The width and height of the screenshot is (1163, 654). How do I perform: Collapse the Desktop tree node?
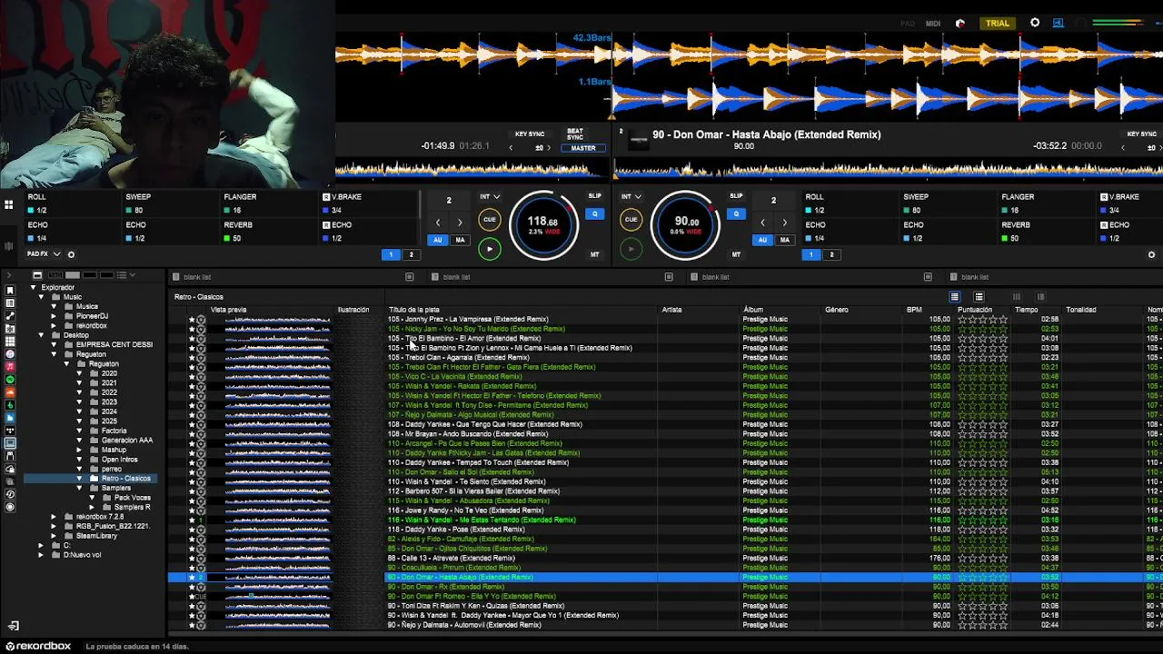click(41, 335)
